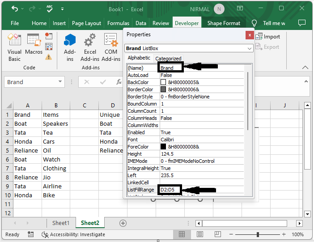Click the Redo arrow icon
This screenshot has height=242, width=314.
32,8
